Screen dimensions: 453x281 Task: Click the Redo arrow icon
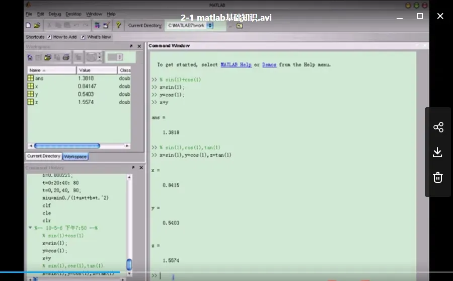85,26
